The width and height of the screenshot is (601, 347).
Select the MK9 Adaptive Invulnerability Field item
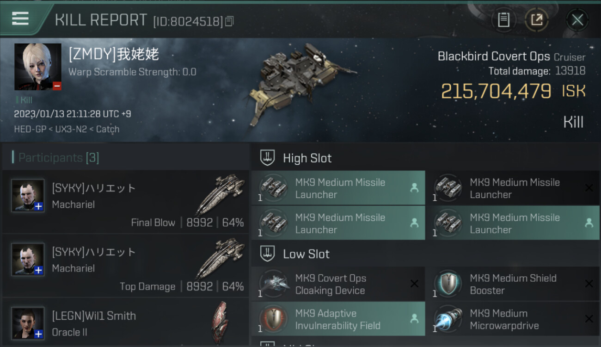point(338,319)
